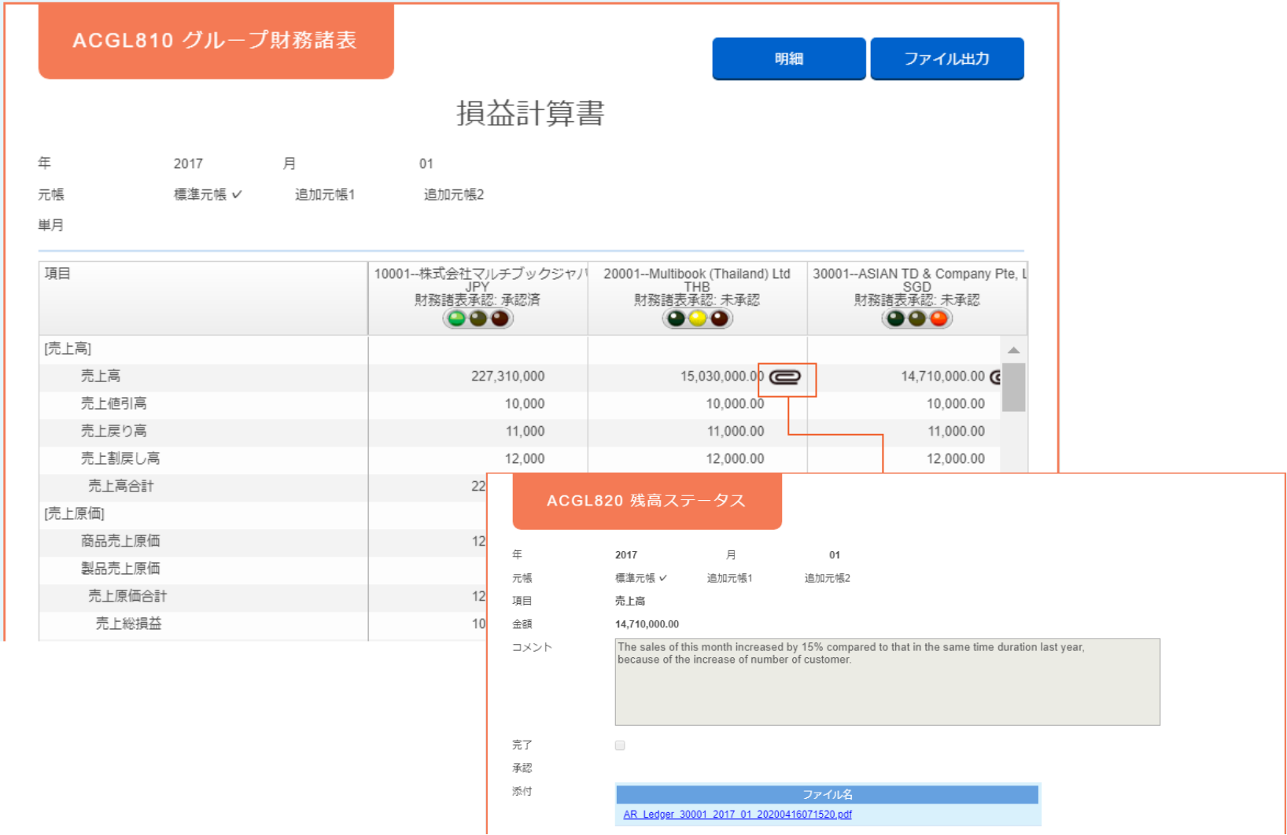Click the 20001 Multibook (Thailand) Ltd column header

(x=698, y=299)
